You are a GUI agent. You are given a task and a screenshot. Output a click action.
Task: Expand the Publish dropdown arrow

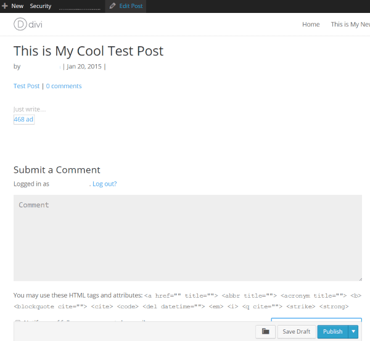[x=353, y=332]
